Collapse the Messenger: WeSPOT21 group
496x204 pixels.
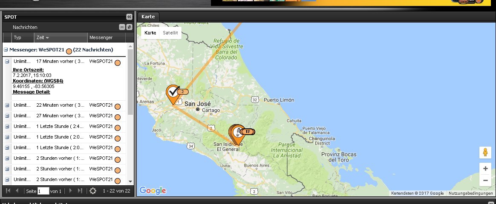click(6, 50)
